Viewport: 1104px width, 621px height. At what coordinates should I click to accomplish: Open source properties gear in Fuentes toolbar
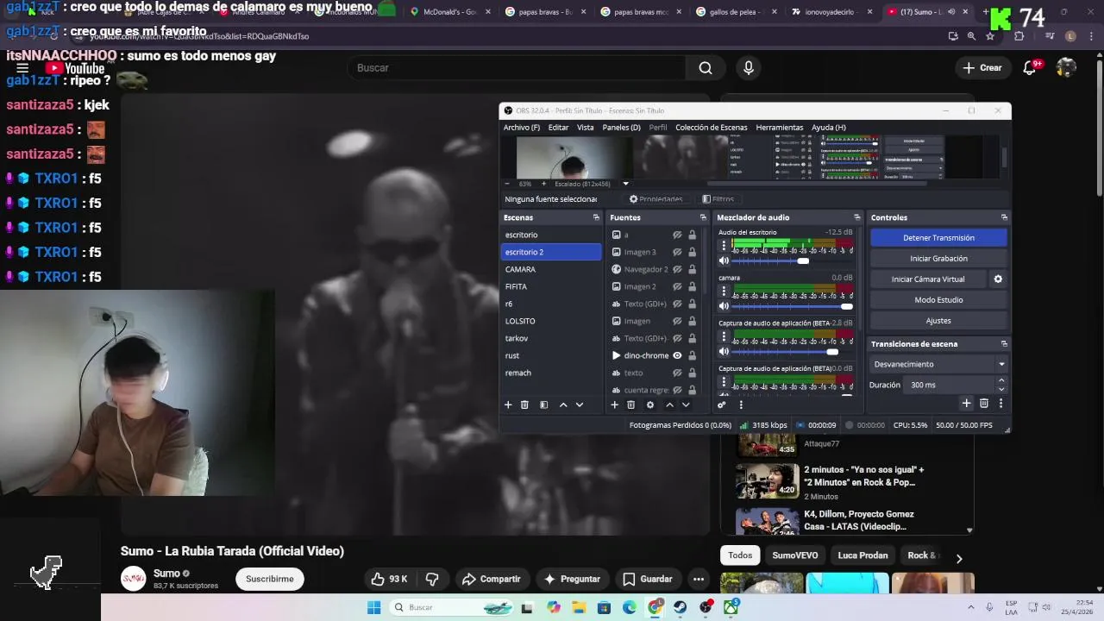(650, 405)
